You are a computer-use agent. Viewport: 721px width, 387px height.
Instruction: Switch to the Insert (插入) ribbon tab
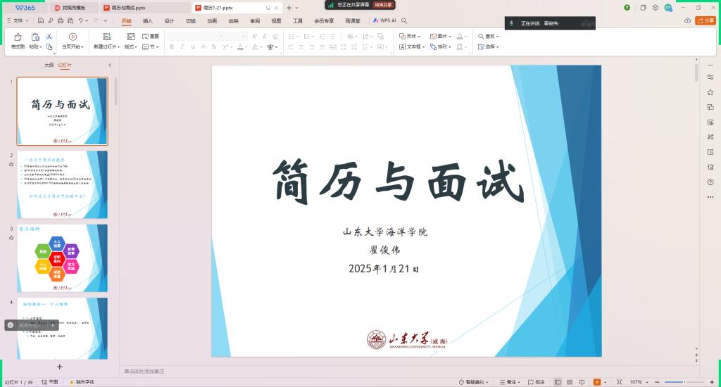(148, 20)
